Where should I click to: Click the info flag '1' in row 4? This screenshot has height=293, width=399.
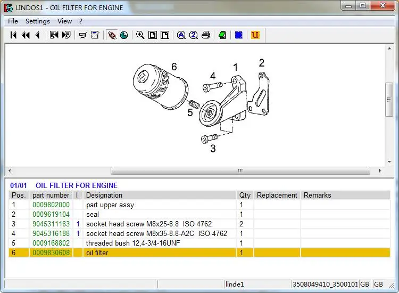click(78, 234)
